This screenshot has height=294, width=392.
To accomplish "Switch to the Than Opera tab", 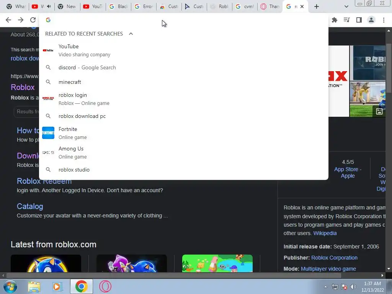I will [270, 7].
